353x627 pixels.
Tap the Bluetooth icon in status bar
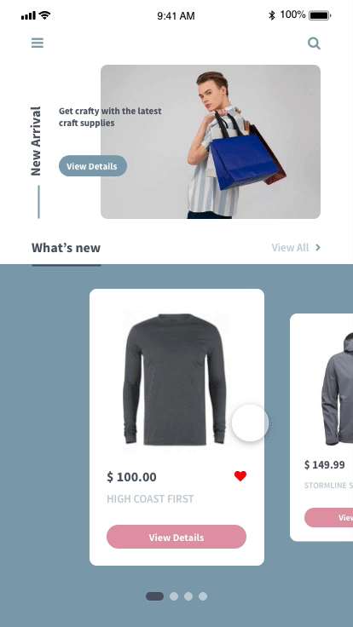272,15
